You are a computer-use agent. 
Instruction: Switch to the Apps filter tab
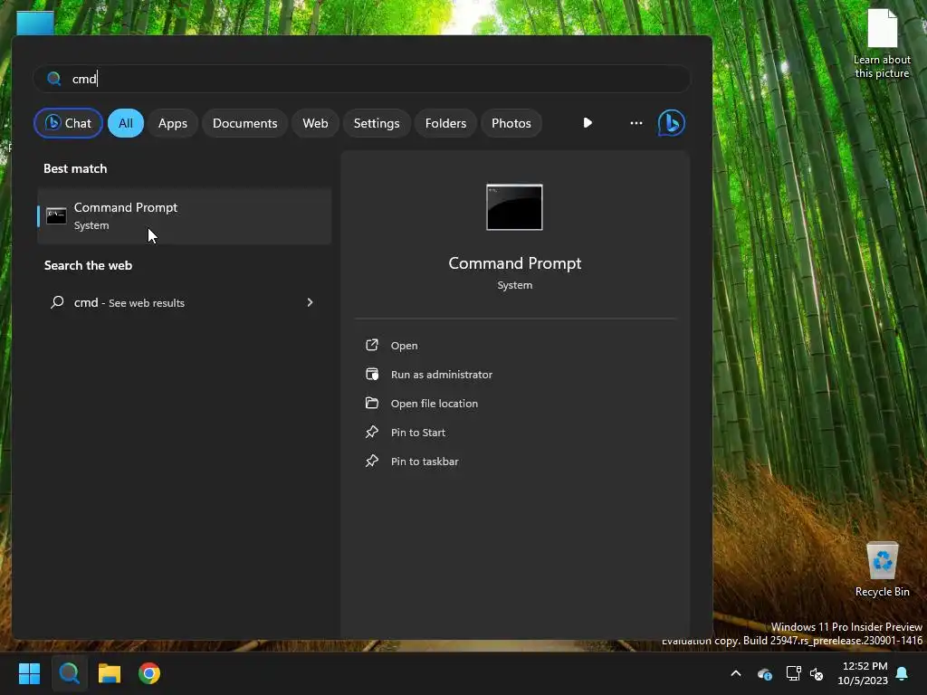tap(173, 123)
